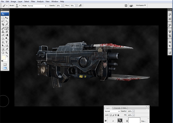Toggle lock all
The height and width of the screenshot is (123, 173).
(x=118, y=115)
